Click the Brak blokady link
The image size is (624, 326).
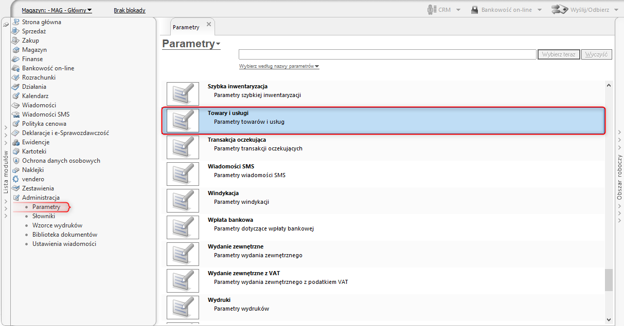(130, 10)
